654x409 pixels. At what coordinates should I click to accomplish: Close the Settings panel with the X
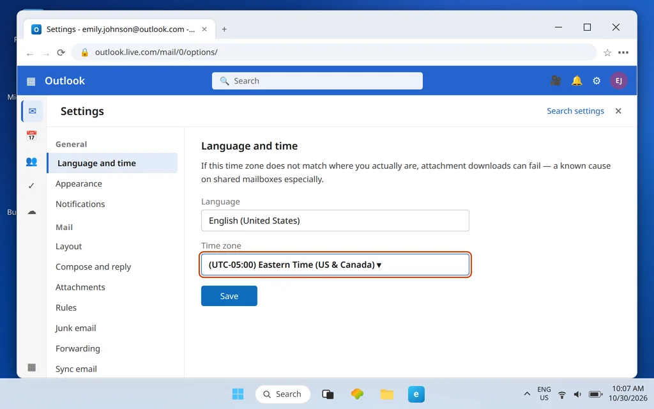[618, 111]
